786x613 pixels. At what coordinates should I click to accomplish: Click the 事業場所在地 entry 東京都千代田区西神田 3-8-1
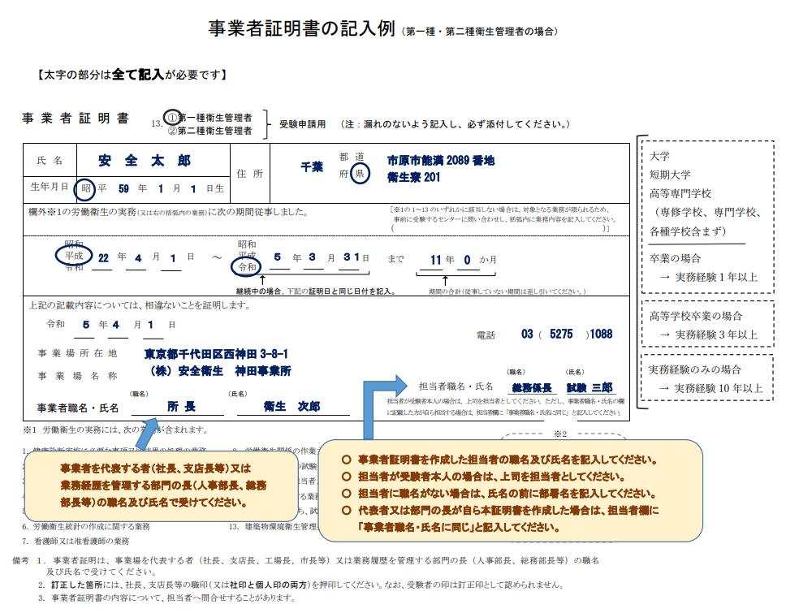coord(217,354)
